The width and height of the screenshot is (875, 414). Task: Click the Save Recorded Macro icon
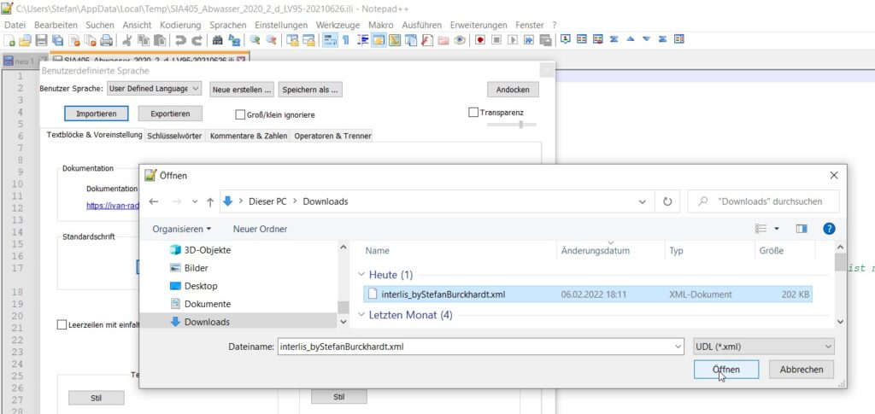click(545, 39)
